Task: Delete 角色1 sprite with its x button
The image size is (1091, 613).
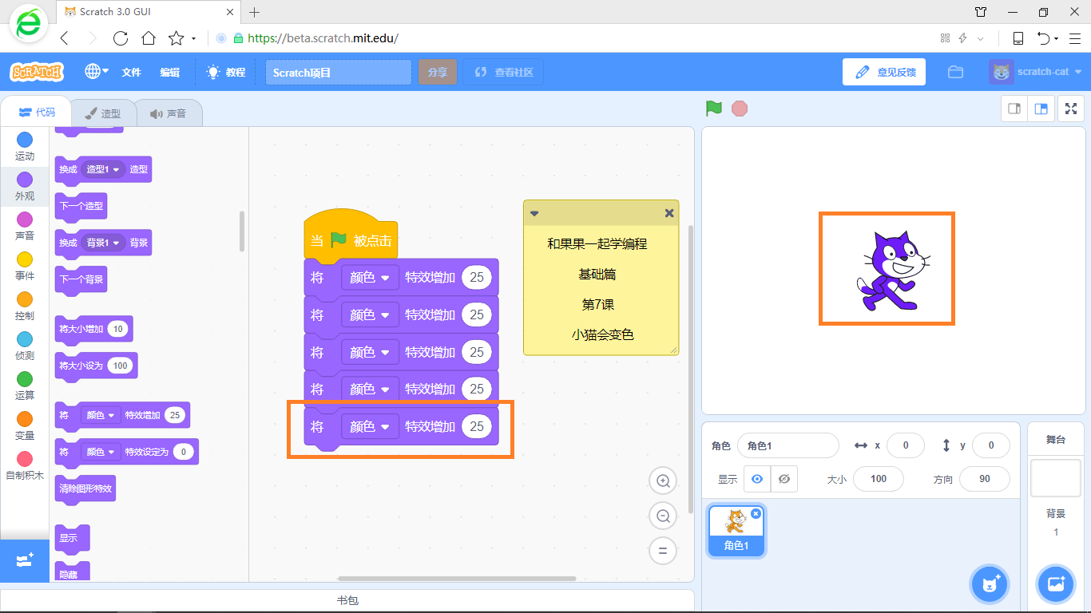Action: pyautogui.click(x=756, y=513)
